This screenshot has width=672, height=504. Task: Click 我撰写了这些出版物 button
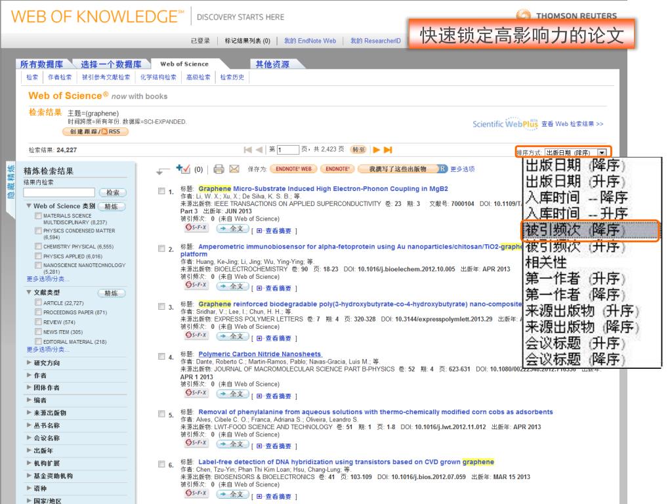pyautogui.click(x=398, y=169)
